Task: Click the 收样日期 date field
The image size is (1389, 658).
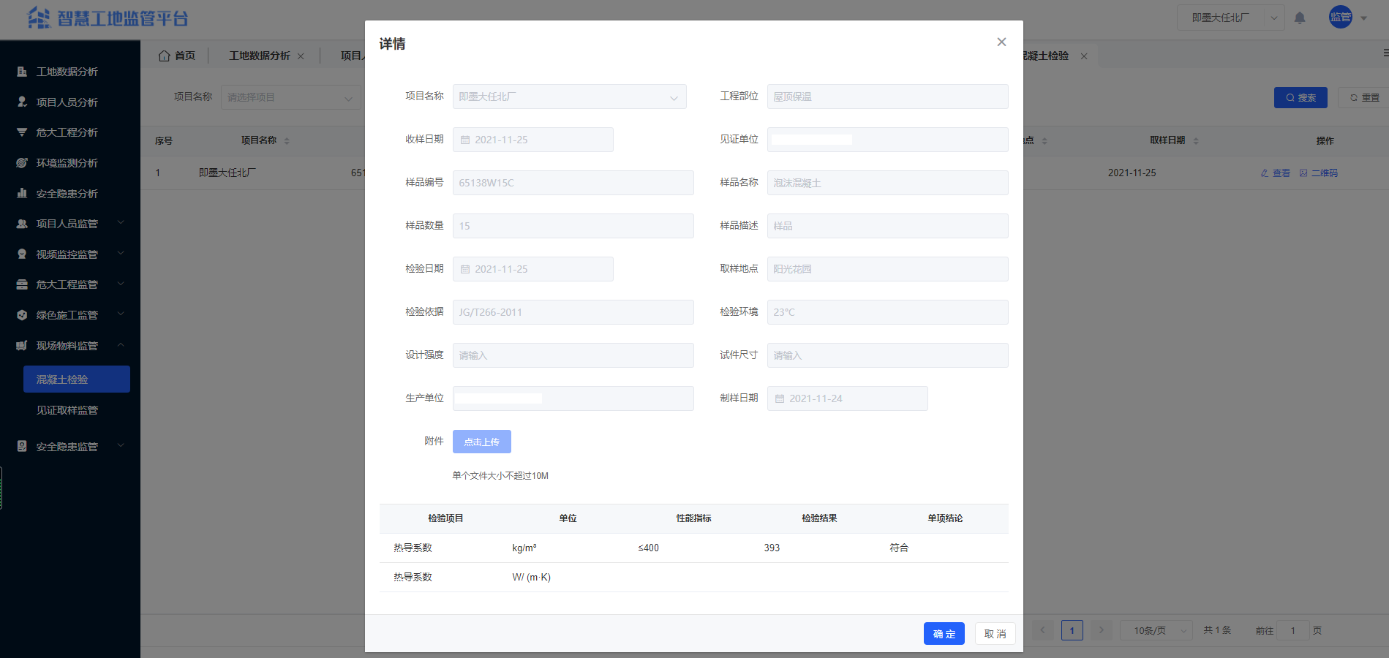Action: pyautogui.click(x=532, y=140)
